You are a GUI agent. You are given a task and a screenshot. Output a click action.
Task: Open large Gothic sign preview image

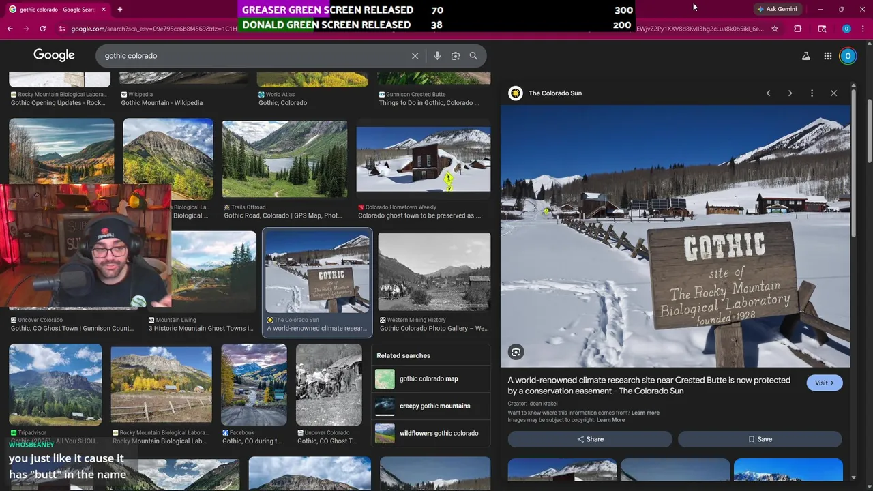tap(675, 236)
